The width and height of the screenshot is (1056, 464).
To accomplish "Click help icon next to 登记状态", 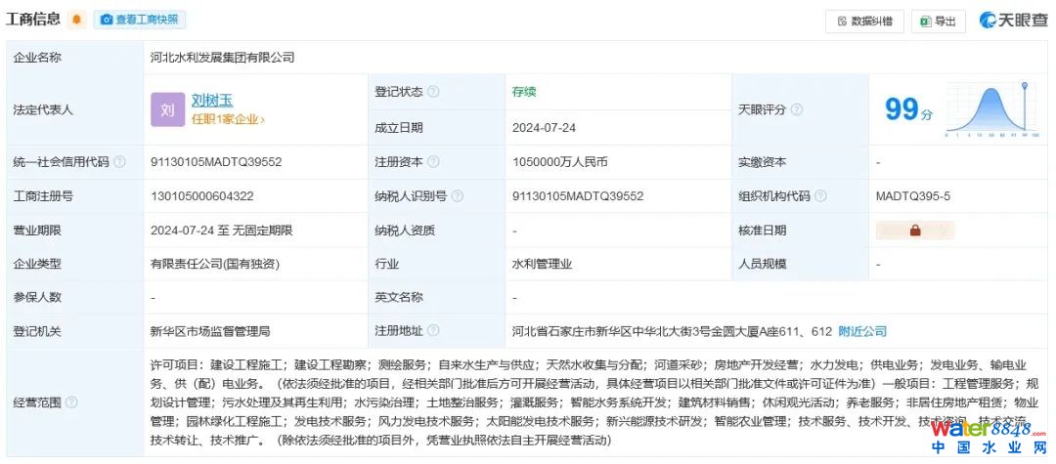I will click(433, 92).
